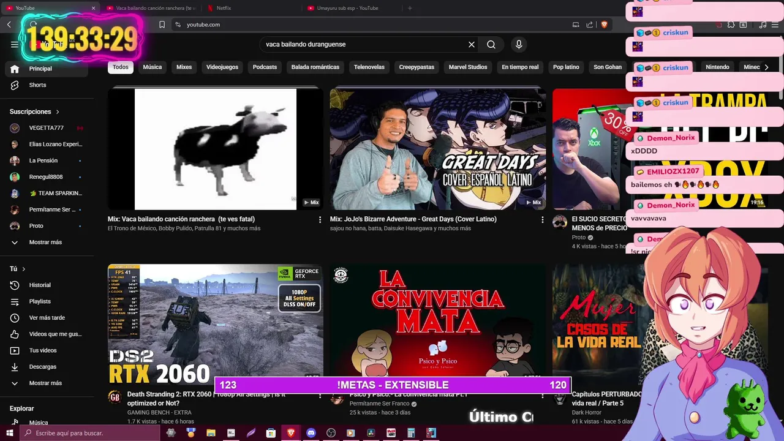Viewport: 784px width, 441px height.
Task: Open the Calculator from the taskbar
Action: [411, 433]
